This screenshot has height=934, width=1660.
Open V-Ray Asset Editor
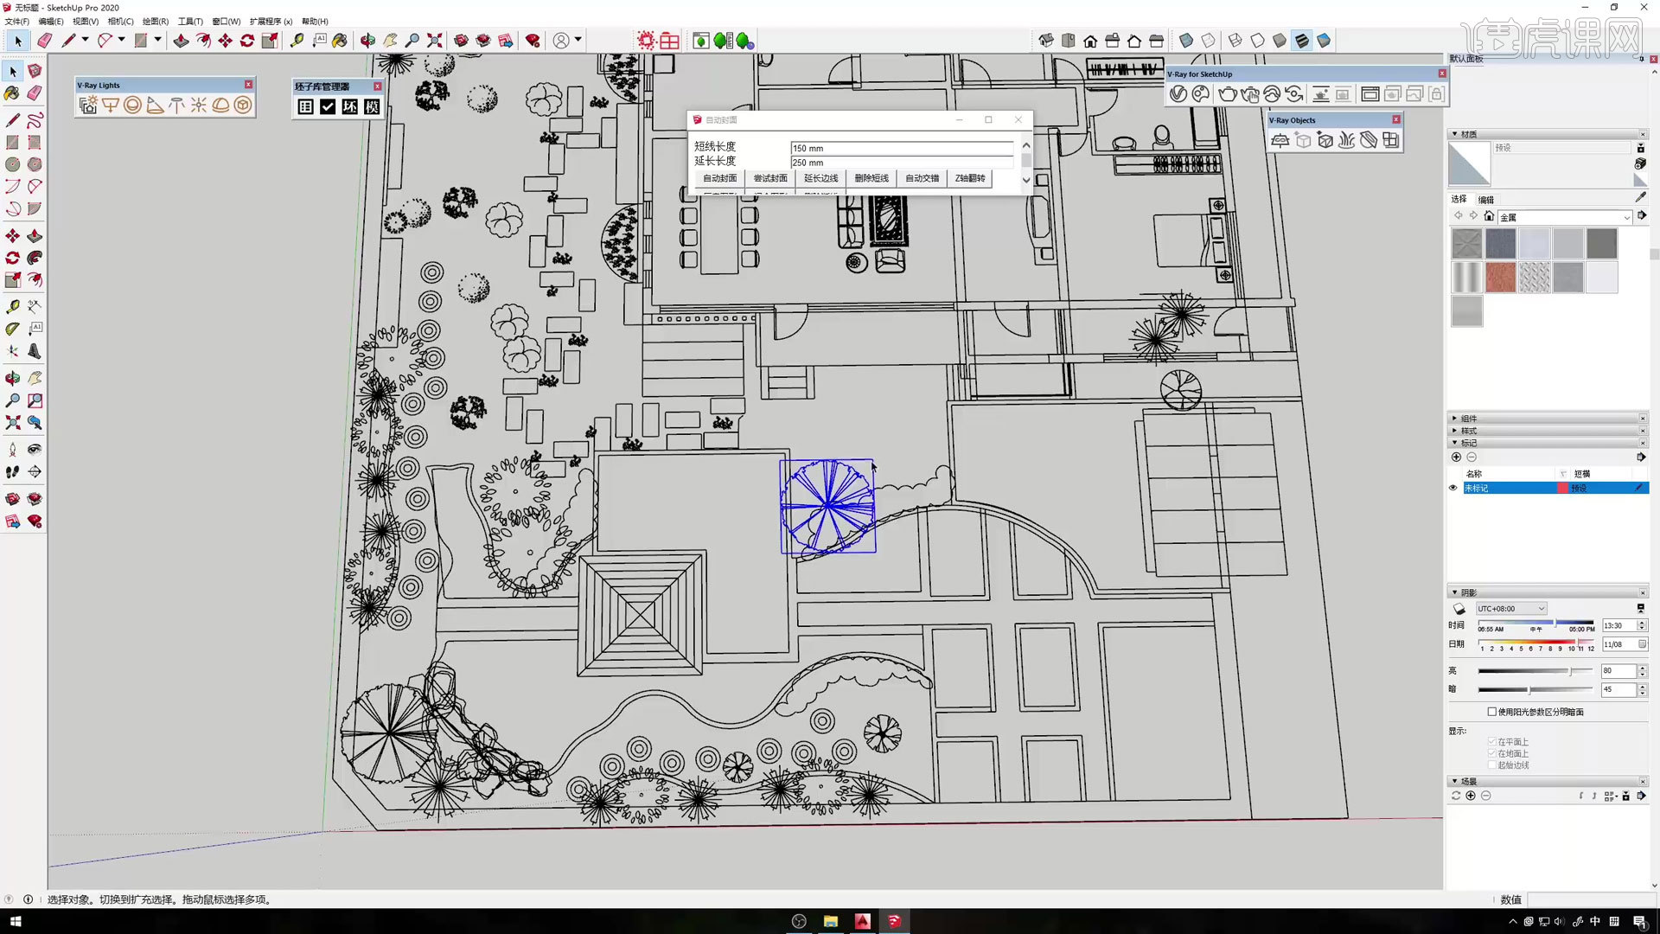tap(1178, 94)
